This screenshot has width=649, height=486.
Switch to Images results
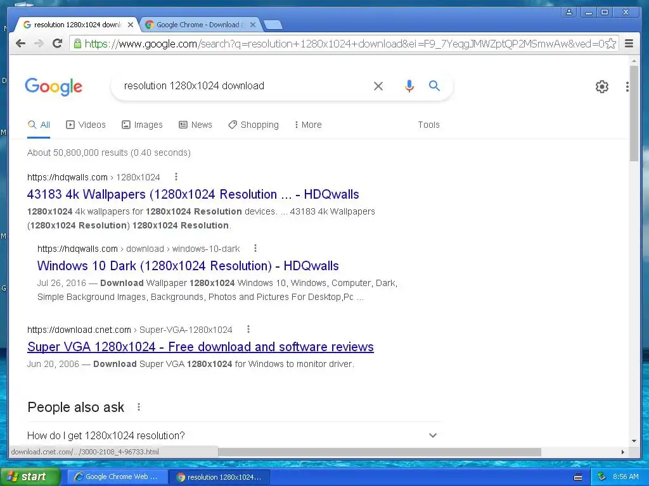coord(142,125)
